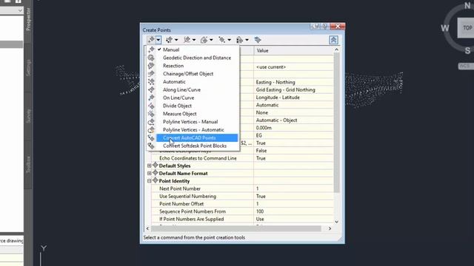This screenshot has width=474, height=266.
Task: Click the <use current> value cell
Action: pos(293,67)
